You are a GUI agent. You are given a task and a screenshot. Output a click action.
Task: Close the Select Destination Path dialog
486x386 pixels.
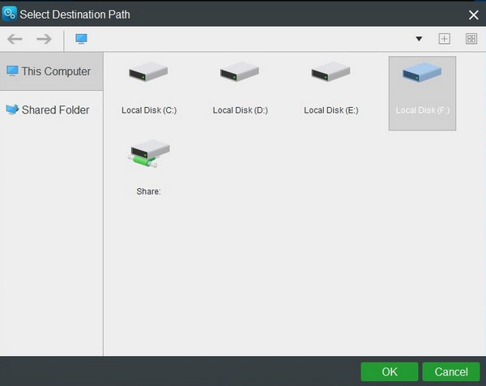tap(473, 15)
